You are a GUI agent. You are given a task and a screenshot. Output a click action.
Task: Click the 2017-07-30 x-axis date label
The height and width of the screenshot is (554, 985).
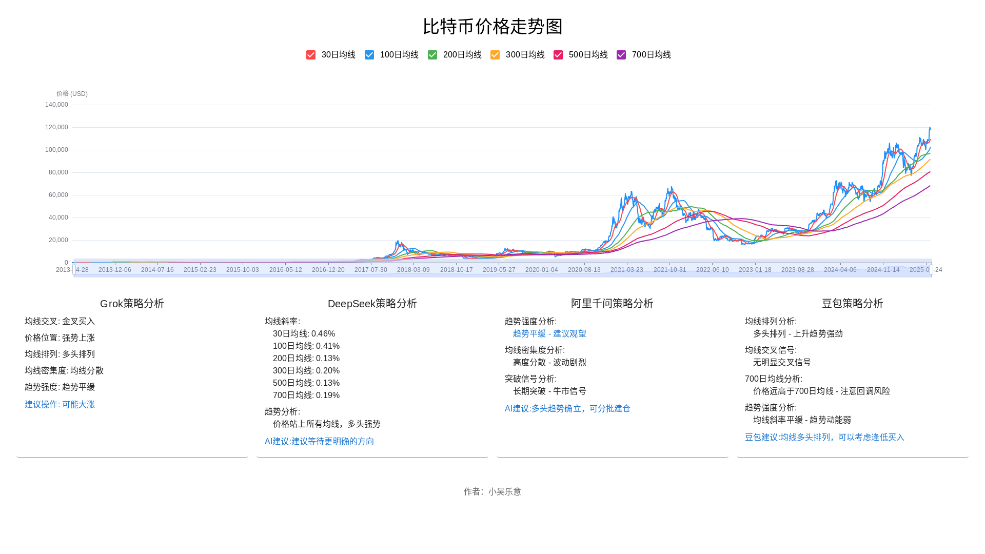pyautogui.click(x=370, y=270)
